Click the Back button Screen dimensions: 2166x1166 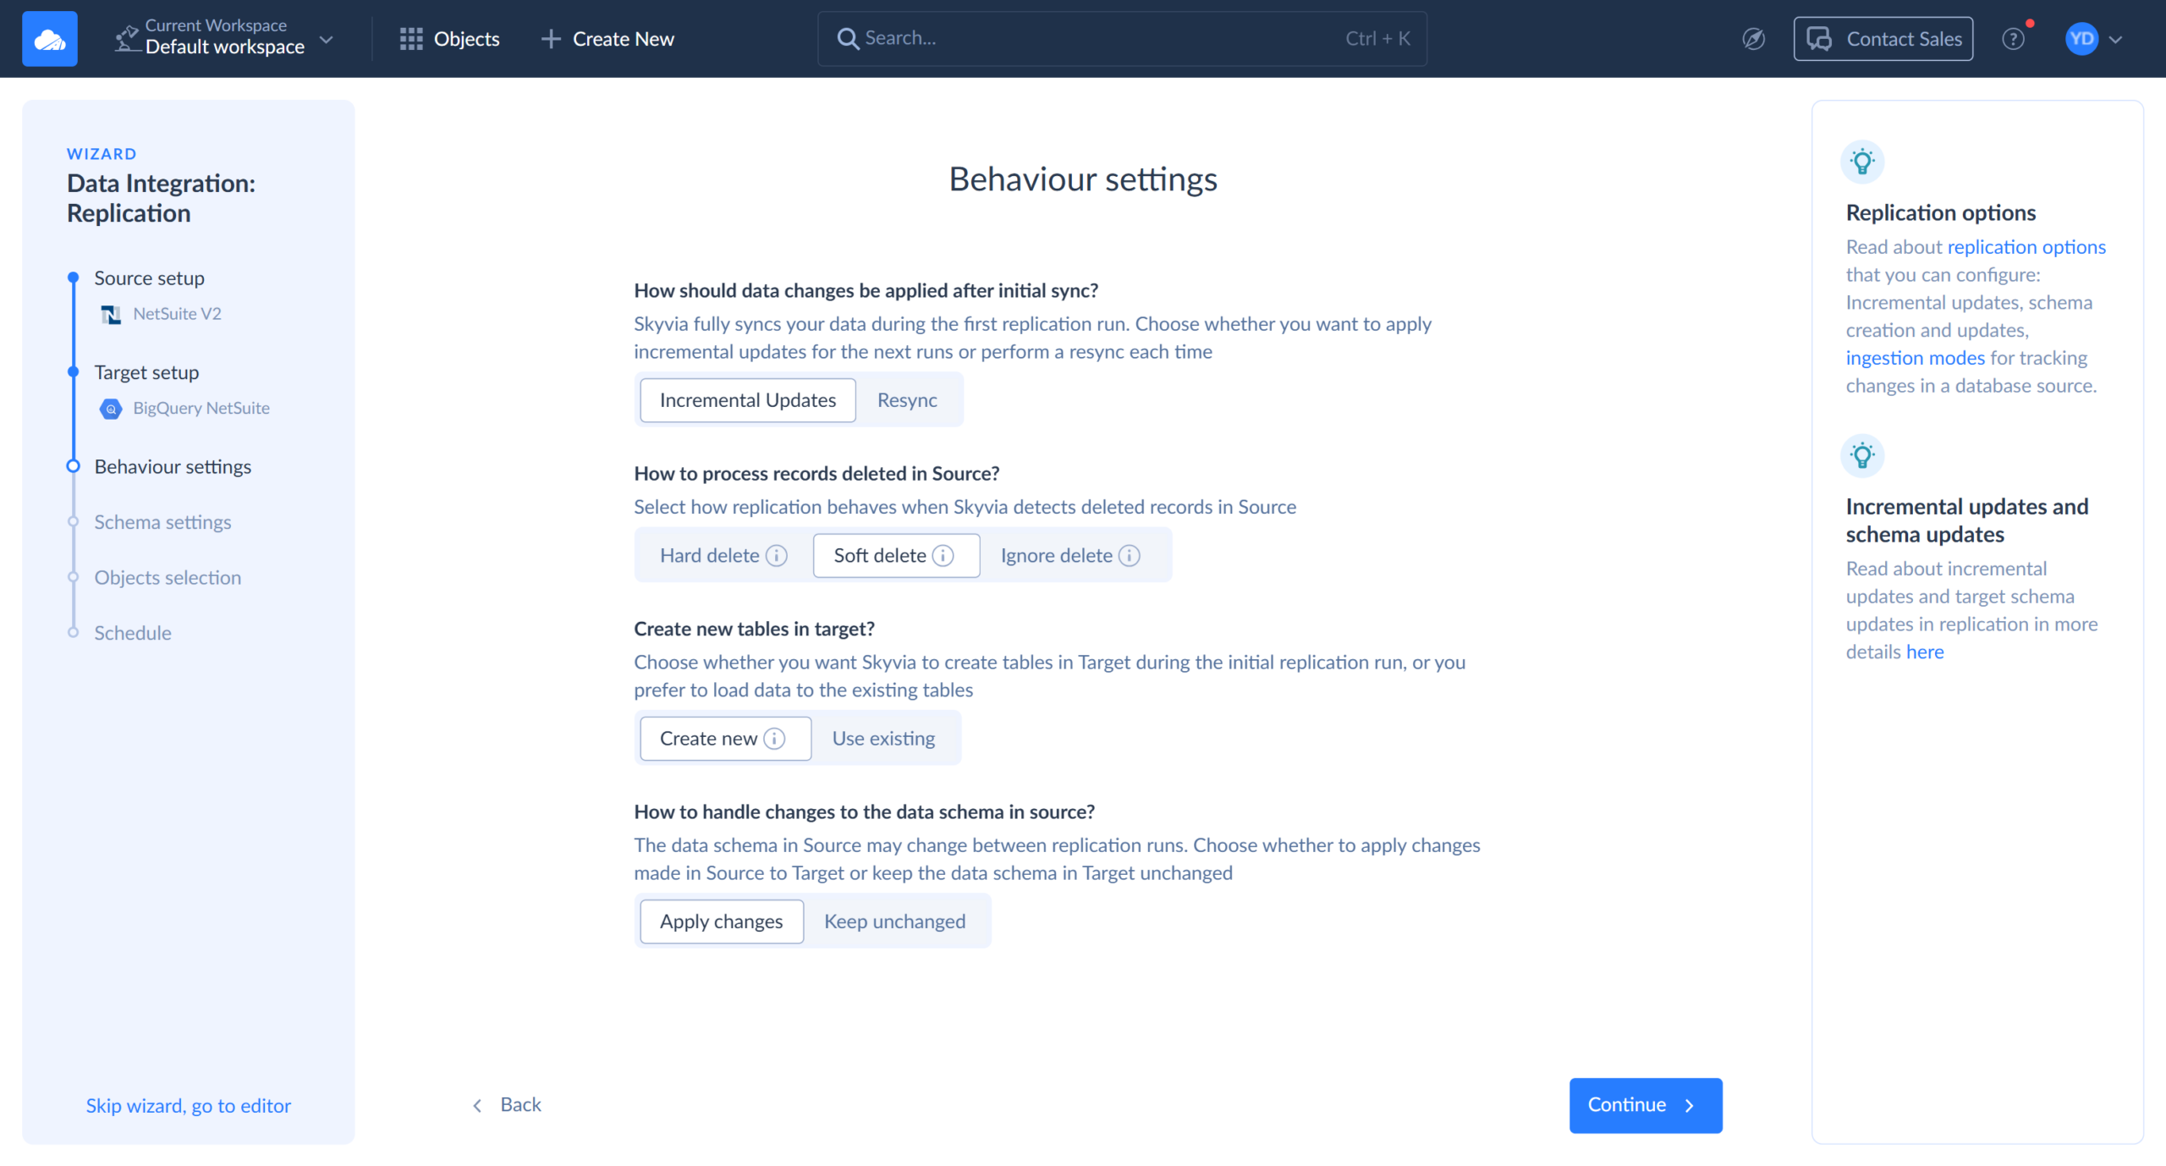[x=507, y=1105]
